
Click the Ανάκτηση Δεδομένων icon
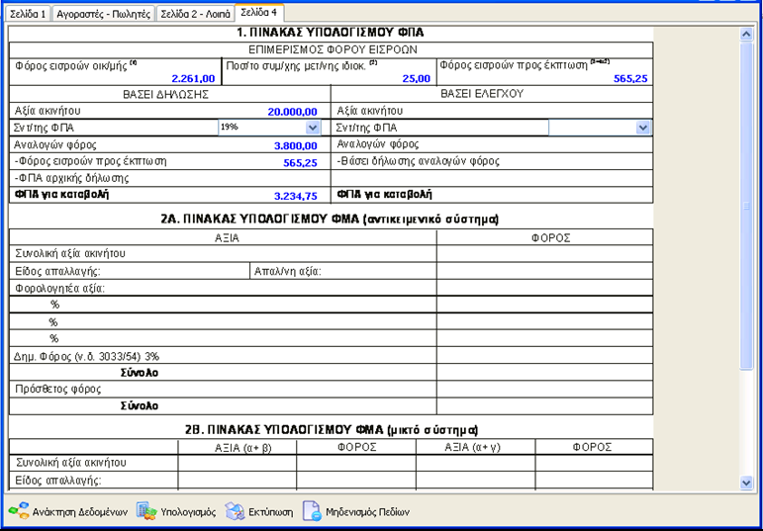pyautogui.click(x=19, y=511)
